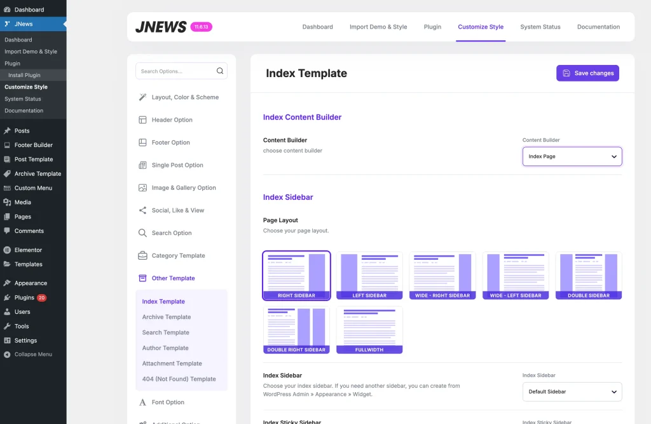
Task: Click the Templates folder icon in admin menu
Action: (x=7, y=264)
